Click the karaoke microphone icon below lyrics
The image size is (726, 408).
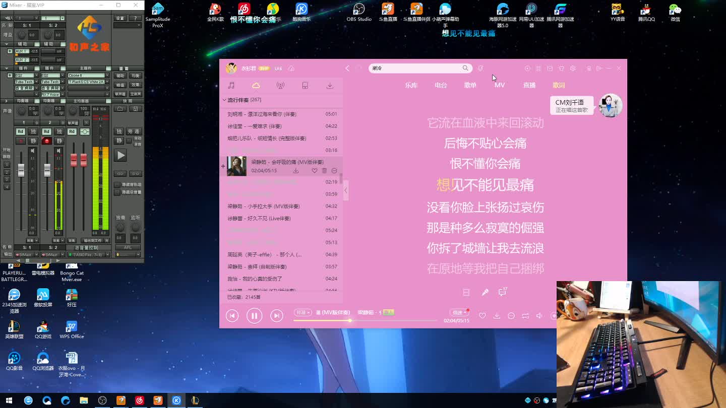point(485,292)
